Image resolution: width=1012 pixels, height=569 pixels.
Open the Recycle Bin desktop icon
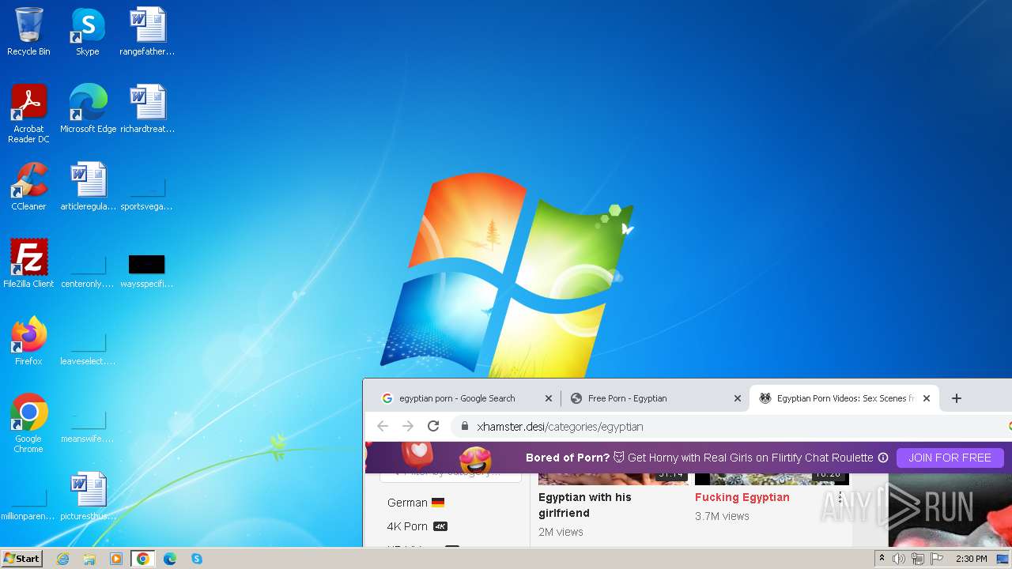click(x=28, y=32)
